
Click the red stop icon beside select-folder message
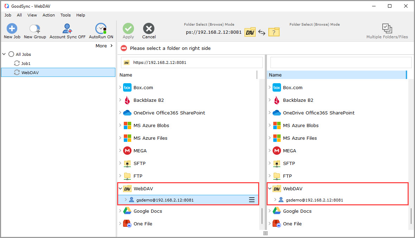click(x=123, y=48)
